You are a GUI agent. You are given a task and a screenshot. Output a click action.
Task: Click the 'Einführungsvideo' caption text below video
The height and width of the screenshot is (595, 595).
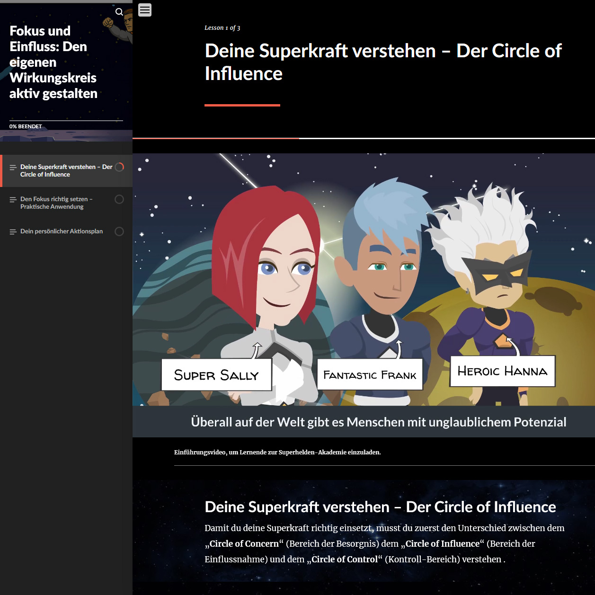(x=277, y=453)
